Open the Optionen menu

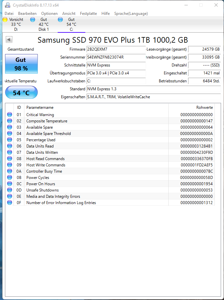click(49, 14)
